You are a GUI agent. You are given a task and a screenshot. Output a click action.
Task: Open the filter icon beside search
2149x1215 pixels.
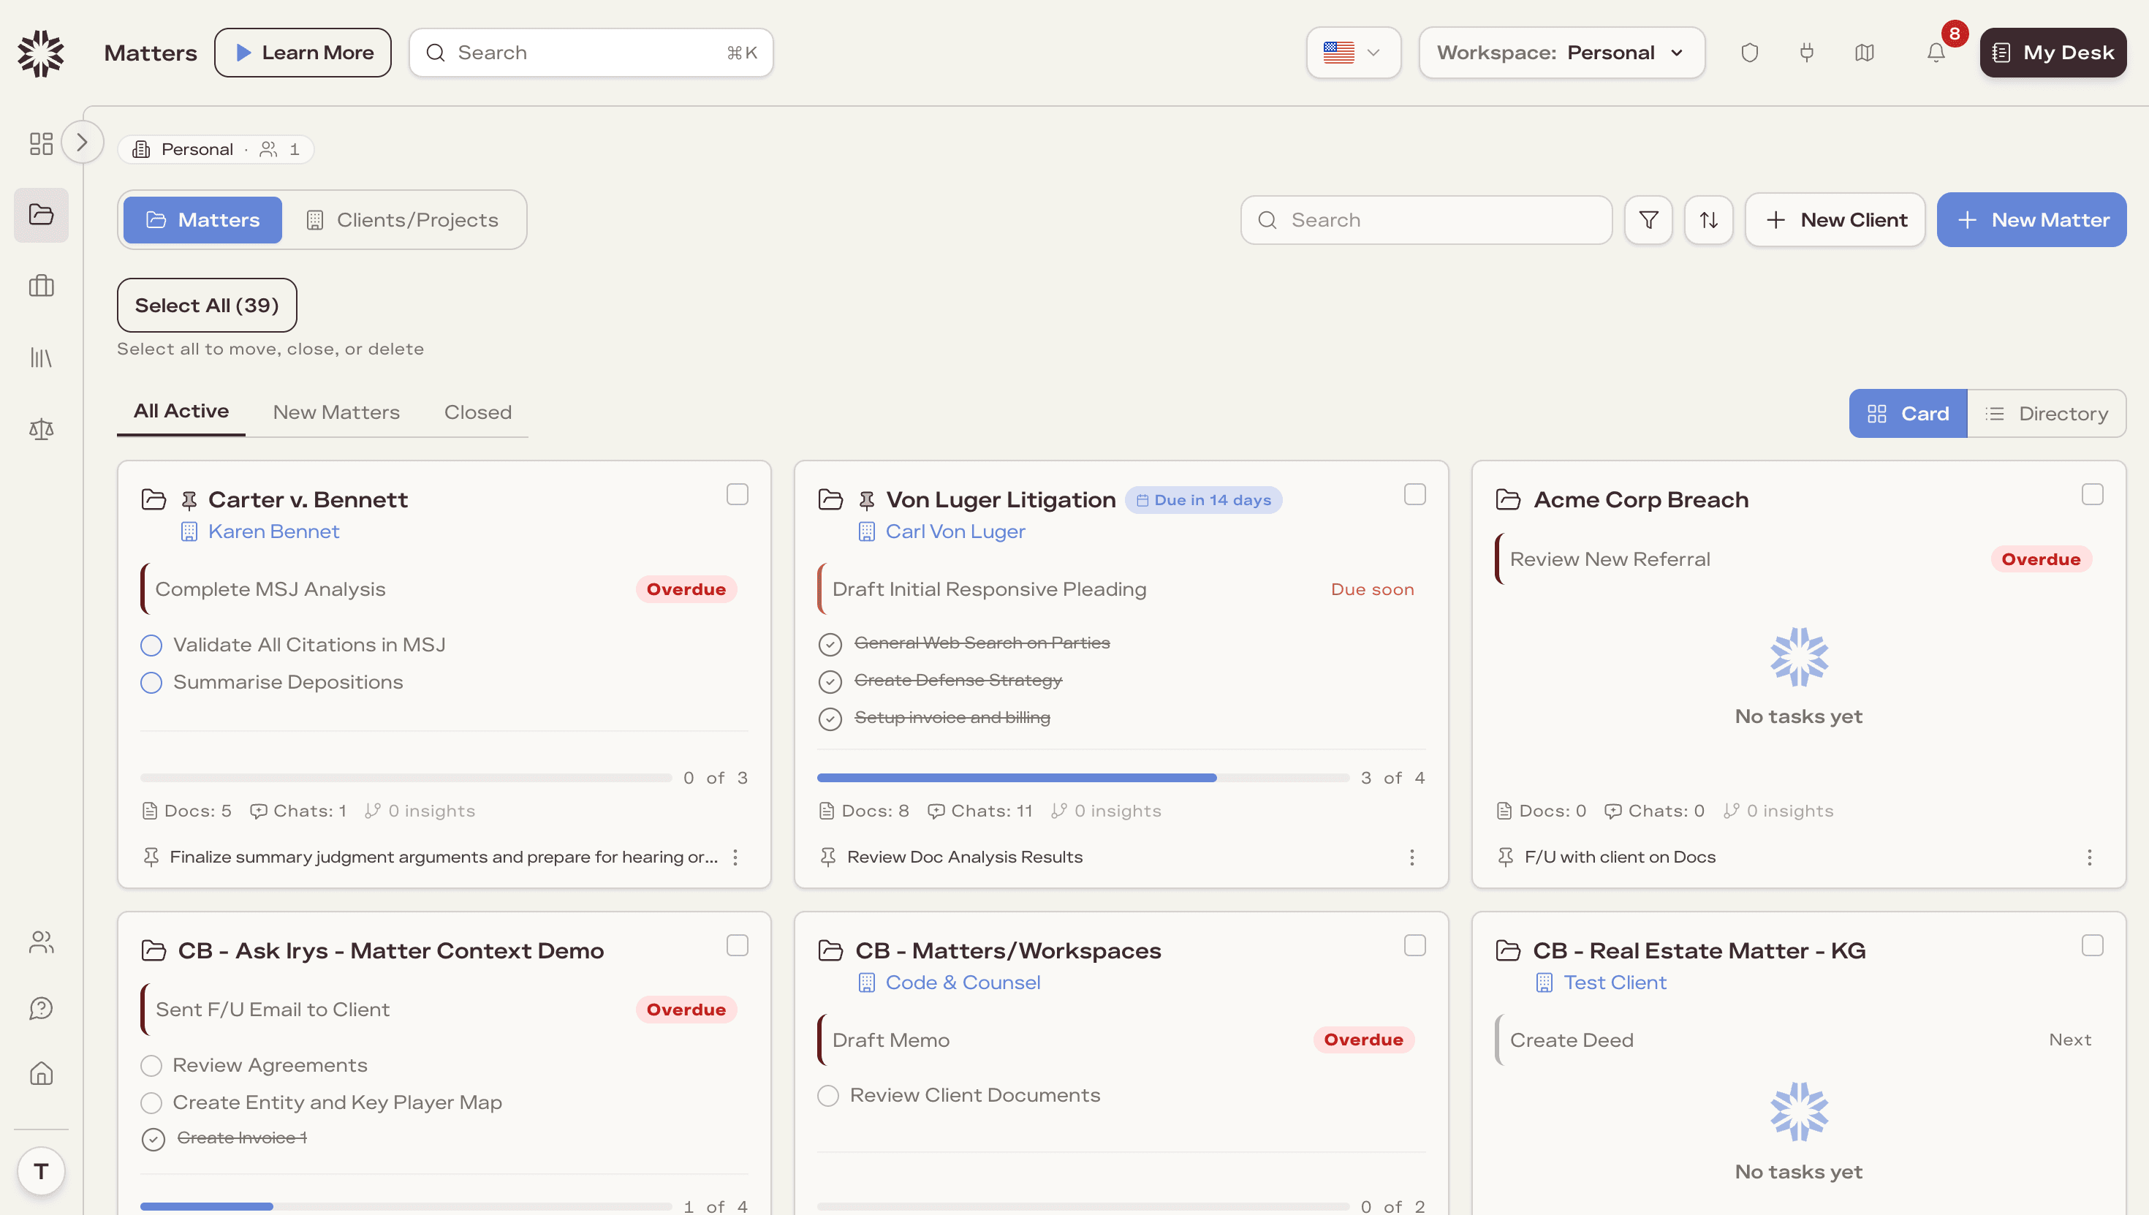1648,219
